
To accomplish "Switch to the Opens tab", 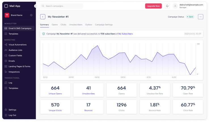I will click(x=55, y=25).
